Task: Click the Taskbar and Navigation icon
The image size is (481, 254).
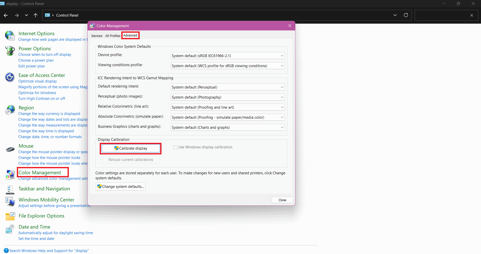Action: [10, 190]
